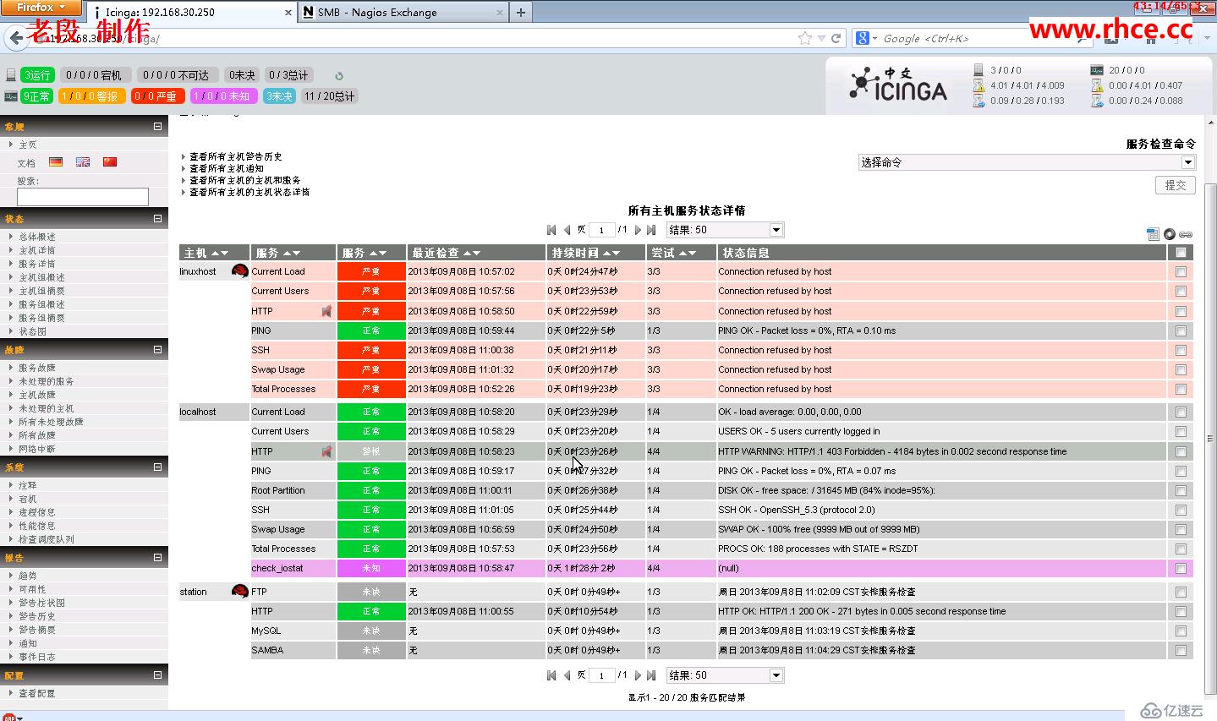Filter by red 0/0严重 critical badge
The image size is (1217, 721).
click(x=157, y=96)
